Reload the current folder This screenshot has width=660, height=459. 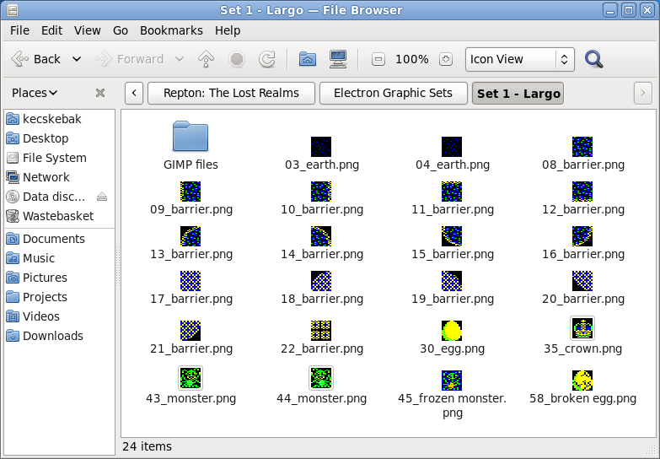267,59
